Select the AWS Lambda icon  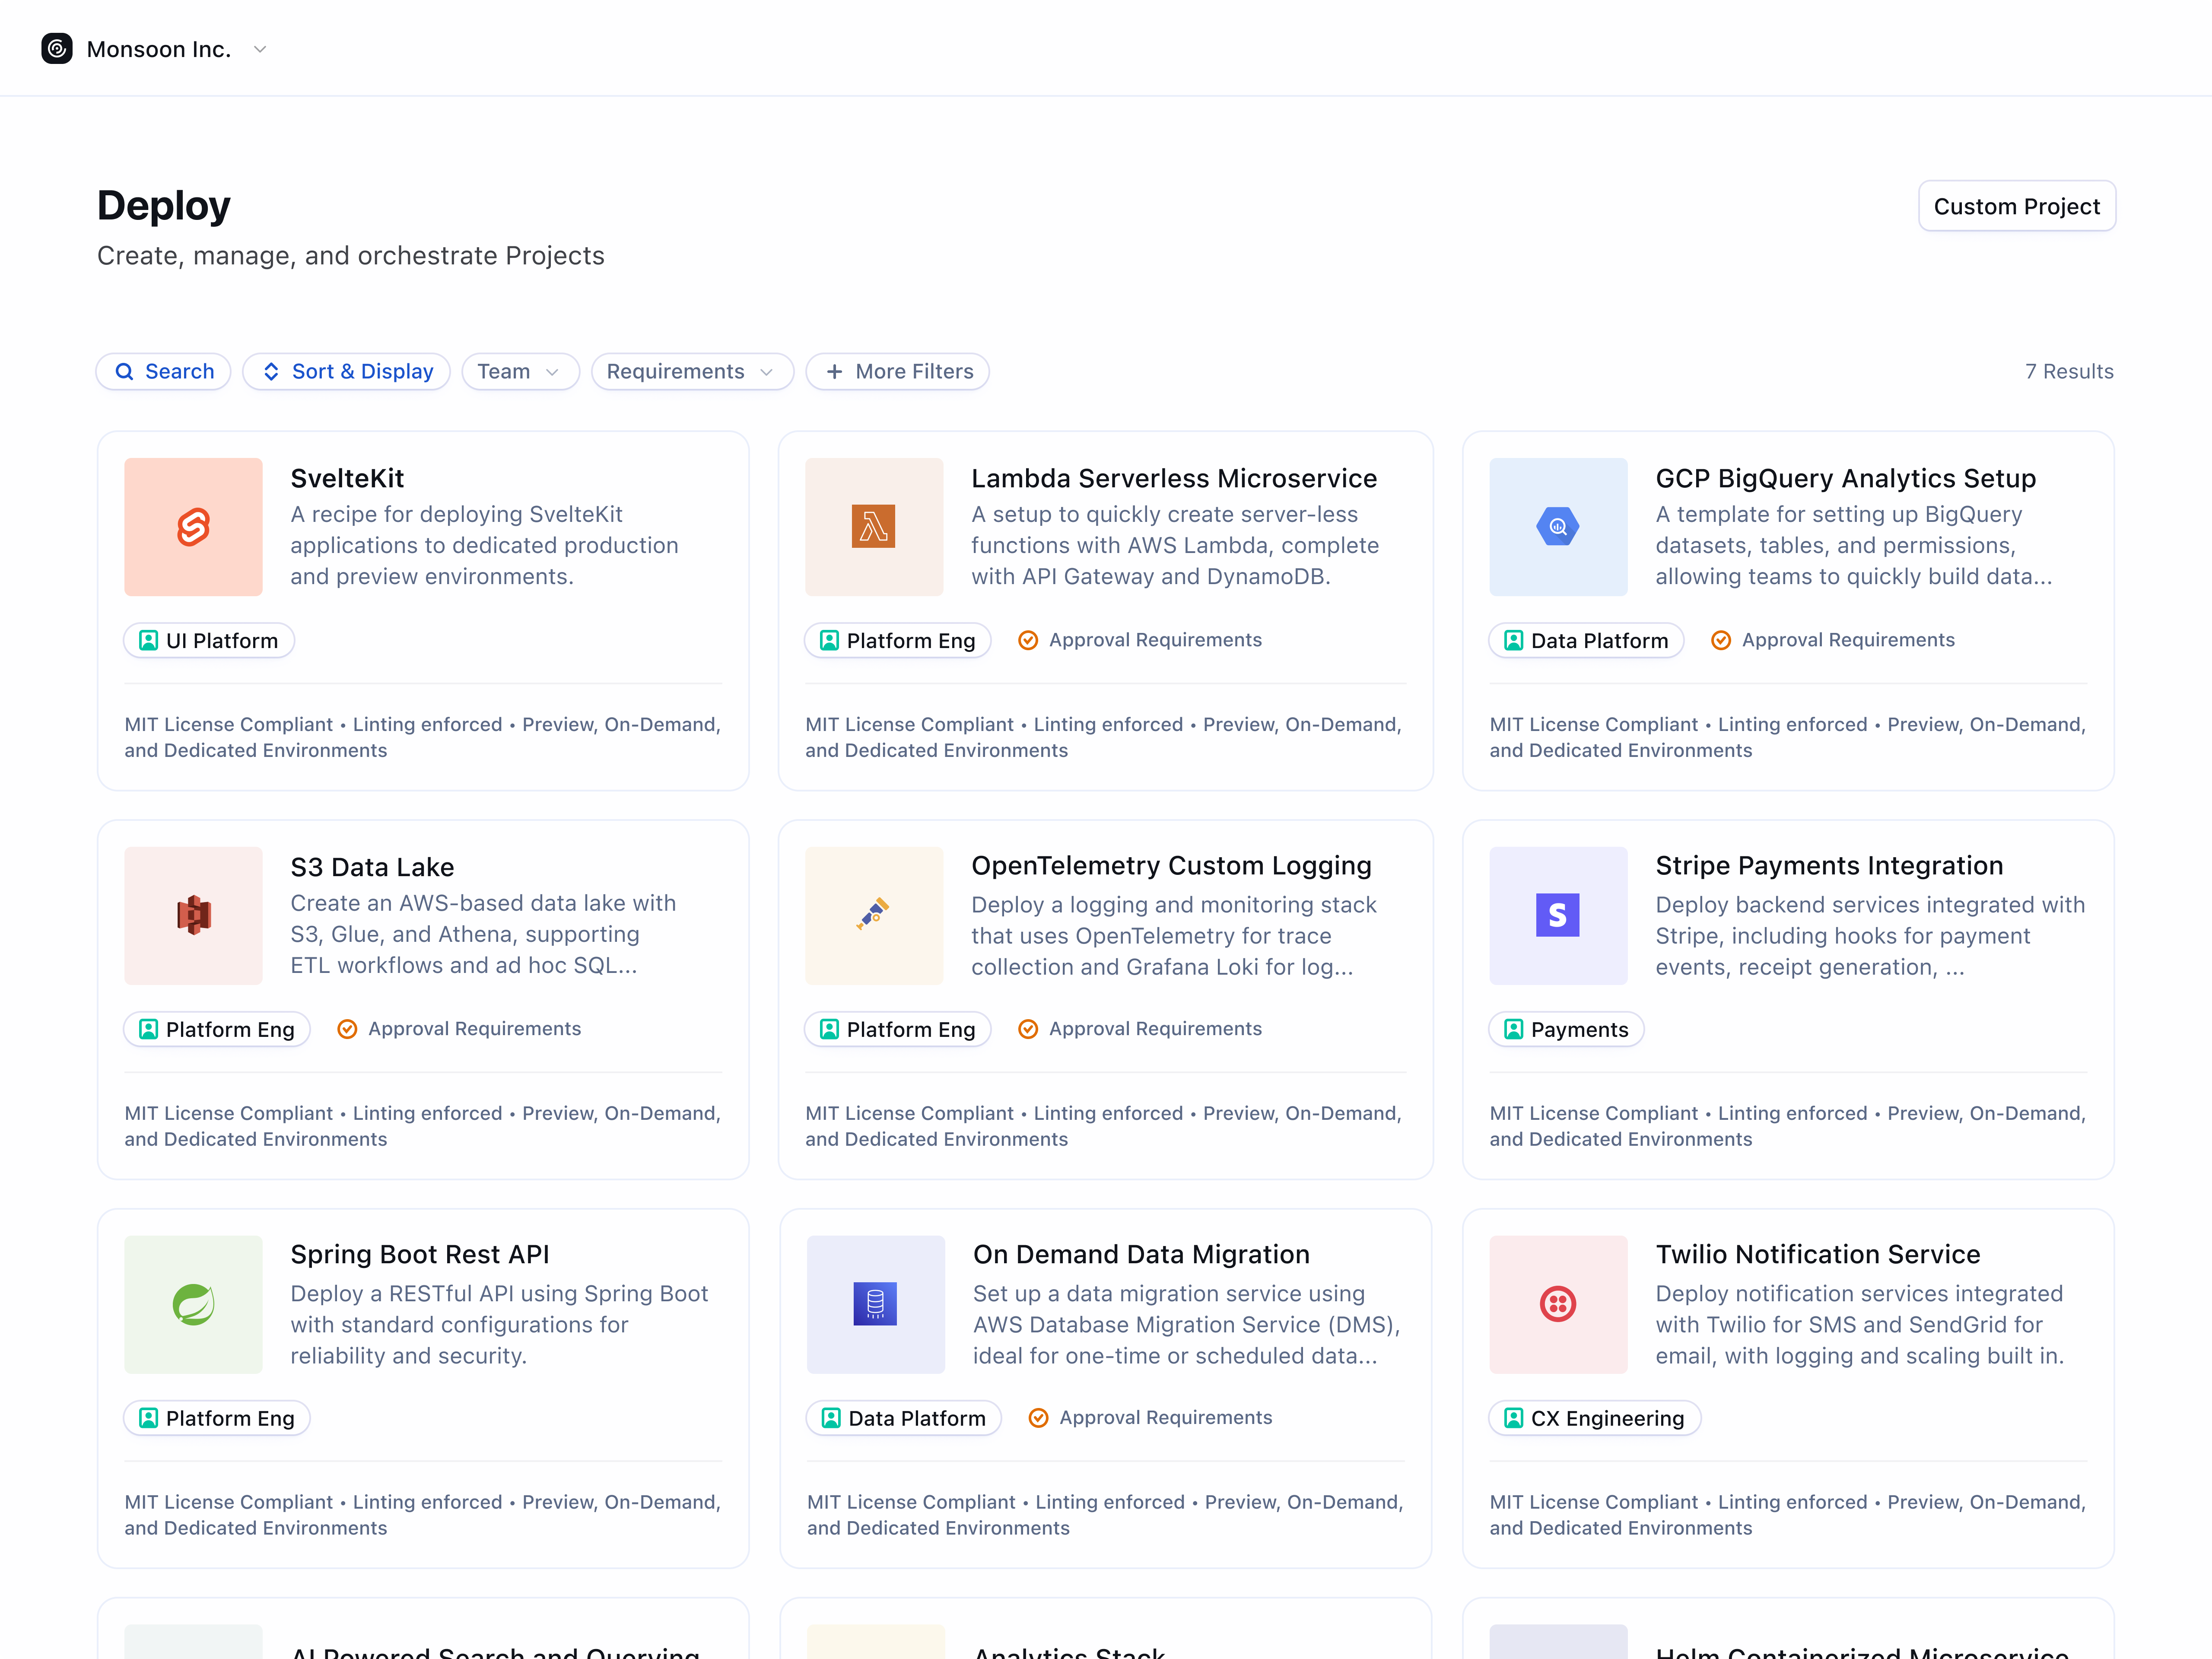(x=874, y=527)
